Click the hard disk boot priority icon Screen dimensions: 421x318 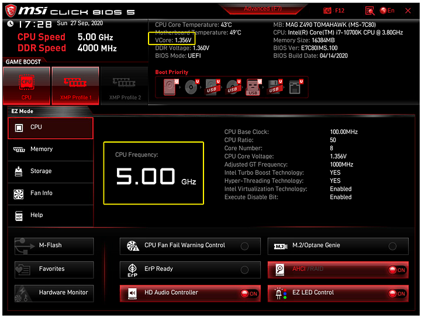tap(171, 87)
